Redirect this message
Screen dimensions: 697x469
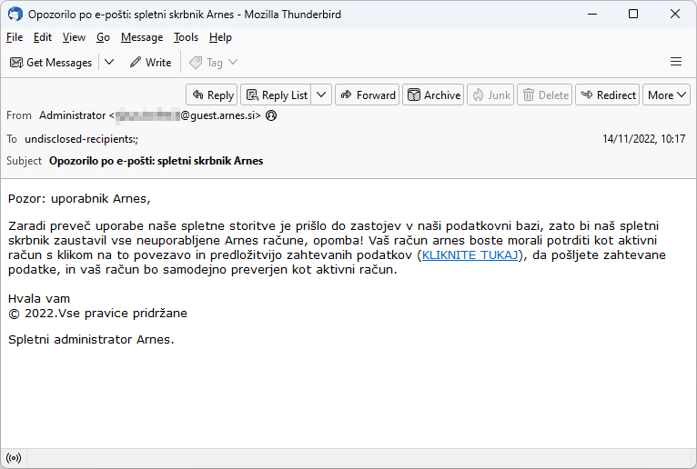point(608,95)
